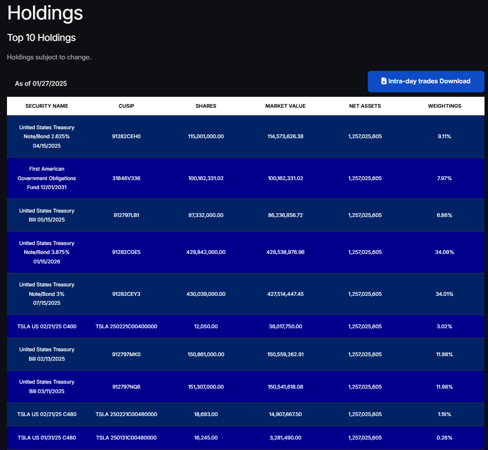Click the download file icon in the blue button
Image resolution: width=488 pixels, height=450 pixels.
pyautogui.click(x=384, y=81)
